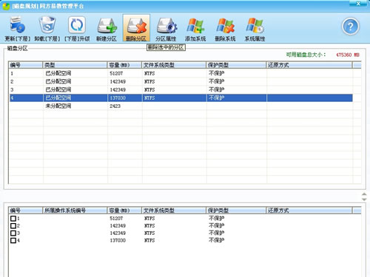Open 分区属性 partition properties icon

[166, 25]
